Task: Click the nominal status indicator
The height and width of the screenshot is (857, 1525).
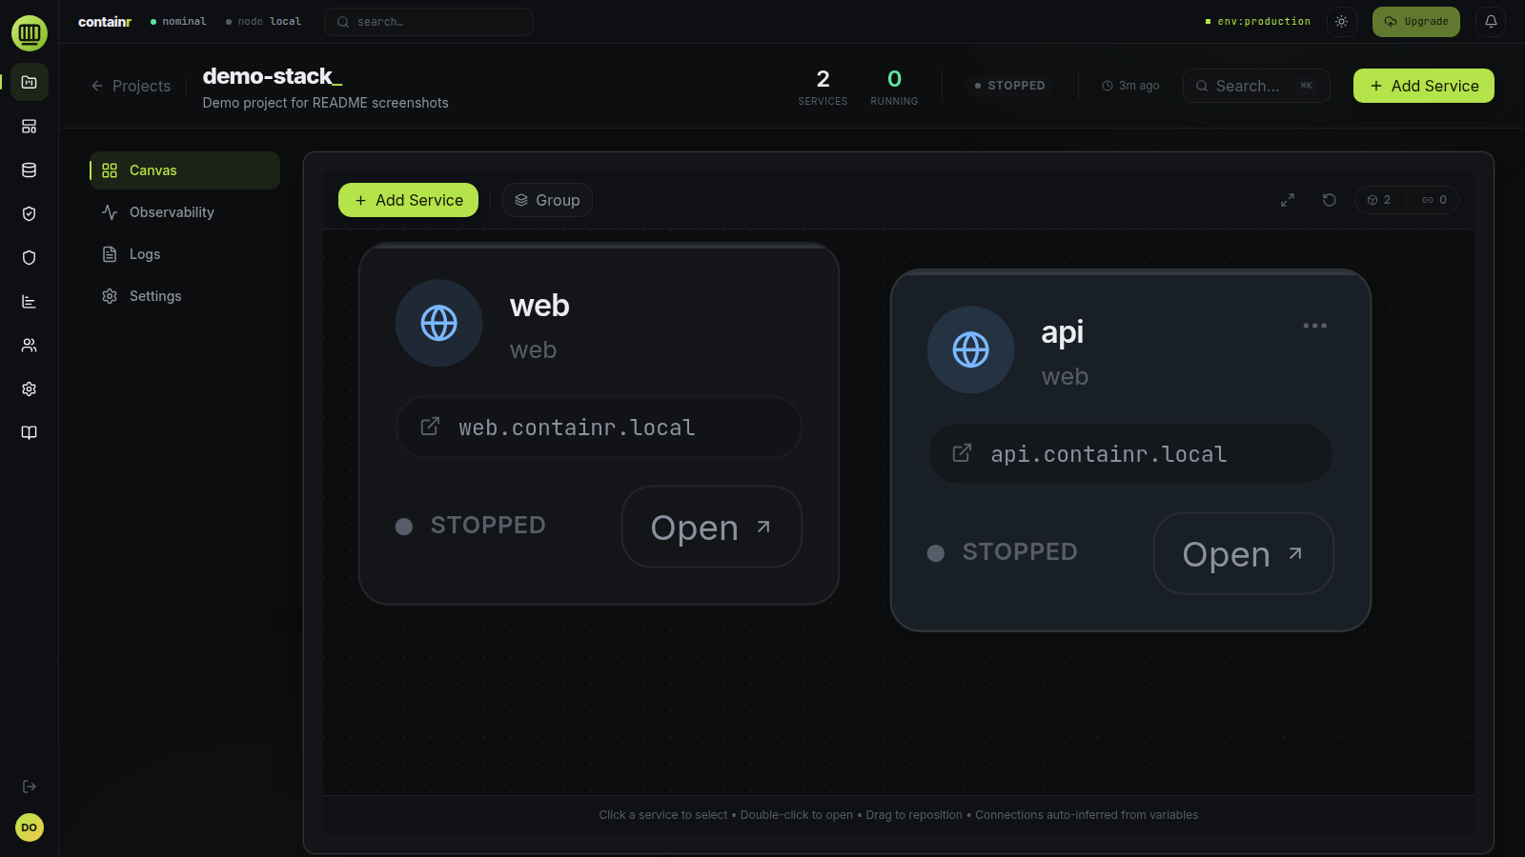Action: coord(178,22)
